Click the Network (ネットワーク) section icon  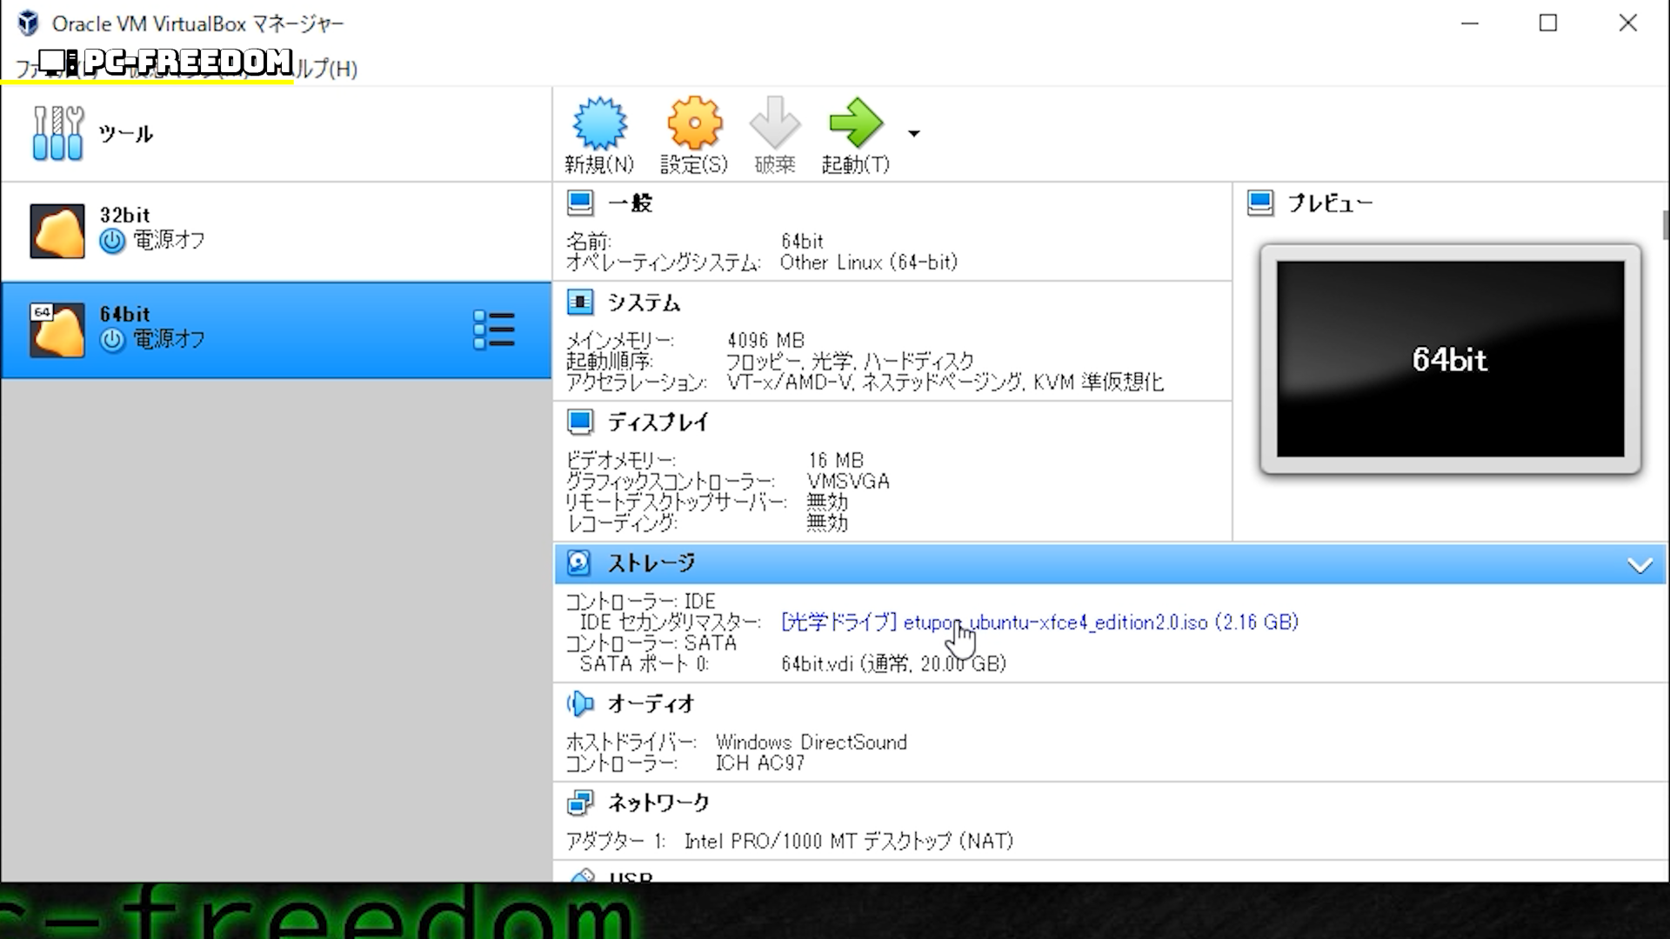click(x=579, y=802)
